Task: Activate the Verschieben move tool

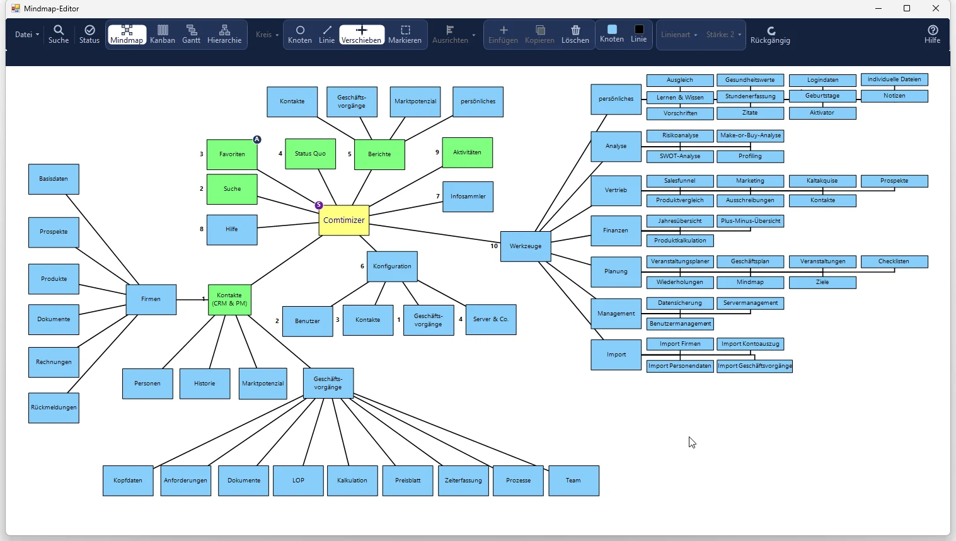Action: tap(362, 34)
